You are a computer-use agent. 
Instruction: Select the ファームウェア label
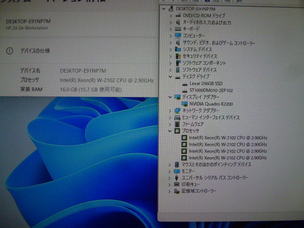[193, 124]
